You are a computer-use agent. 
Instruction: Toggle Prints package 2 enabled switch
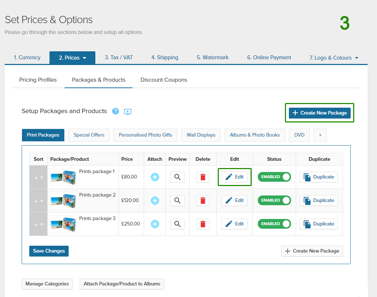(274, 201)
